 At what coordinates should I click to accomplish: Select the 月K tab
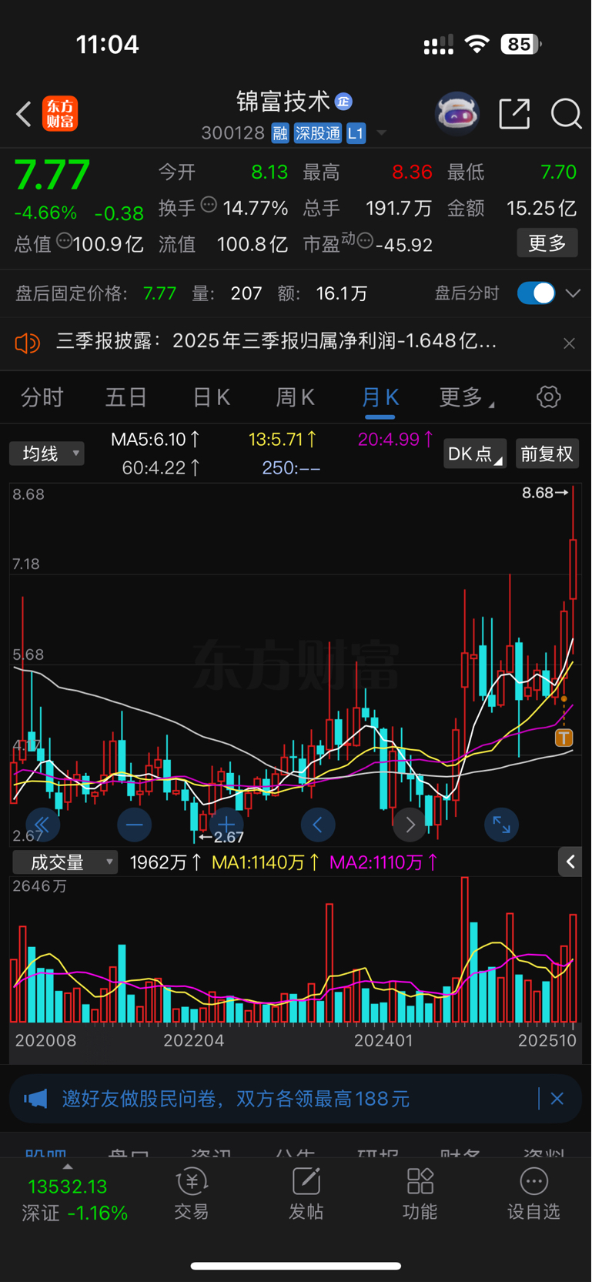380,397
